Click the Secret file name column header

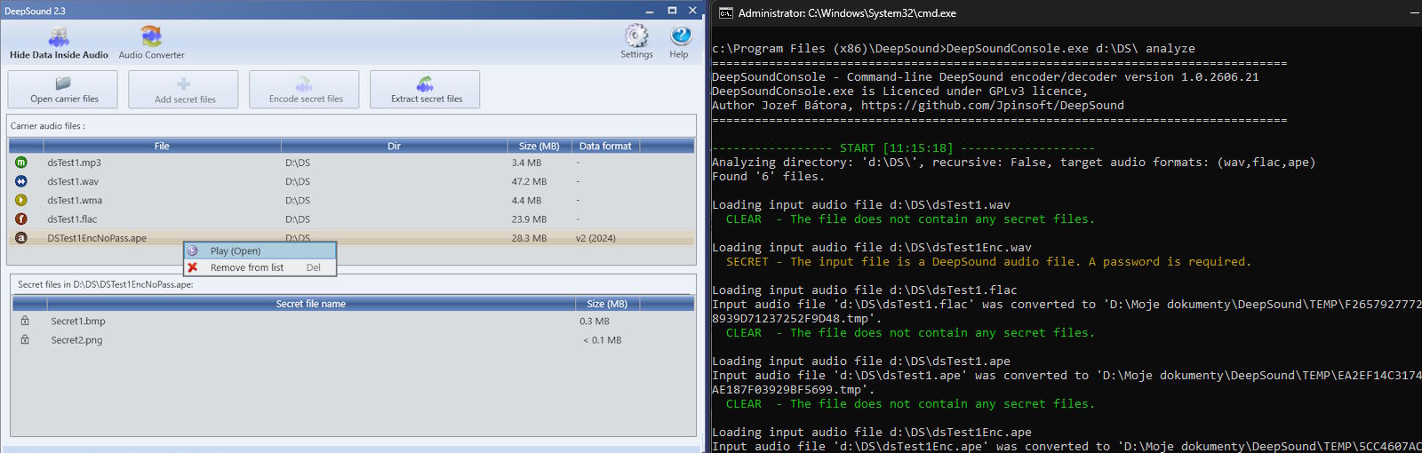[x=310, y=304]
